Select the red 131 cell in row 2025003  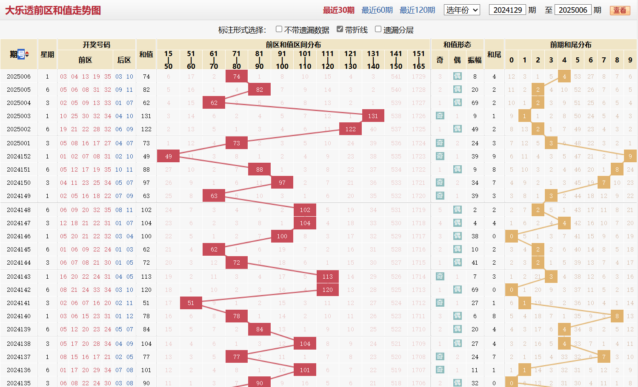(x=373, y=116)
